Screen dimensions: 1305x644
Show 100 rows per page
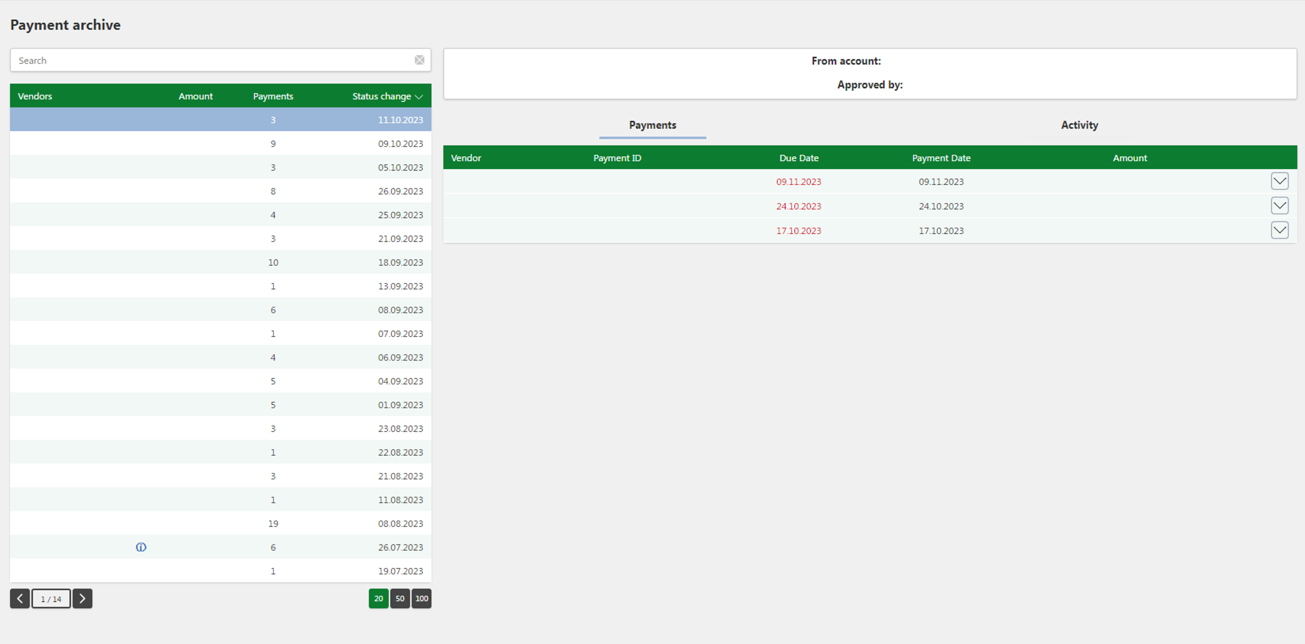pyautogui.click(x=421, y=599)
